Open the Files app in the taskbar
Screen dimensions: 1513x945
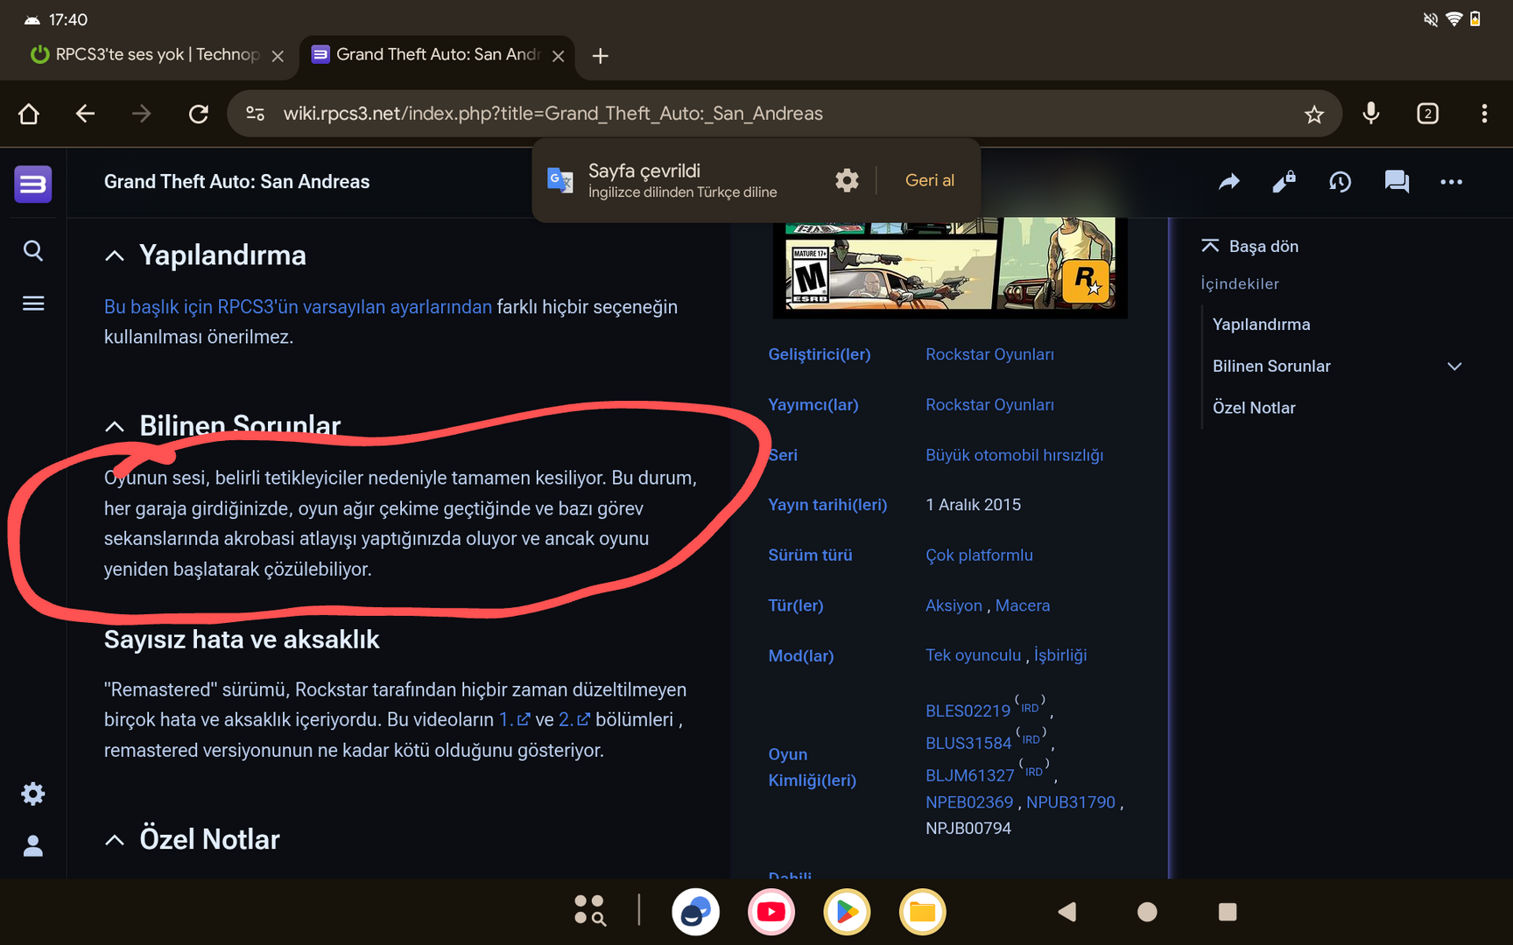(x=922, y=912)
